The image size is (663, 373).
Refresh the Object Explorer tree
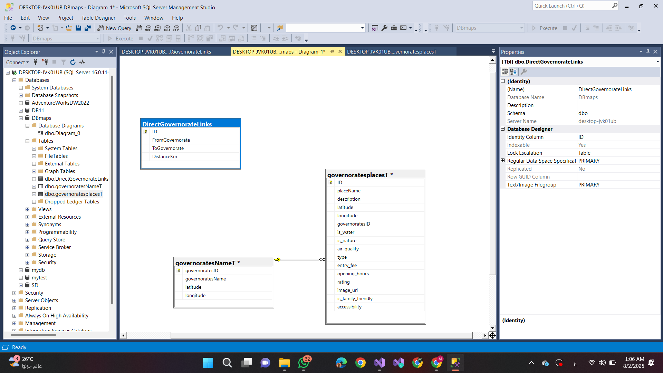[x=73, y=62]
